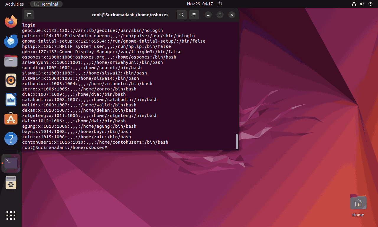
Task: Click the siswa14 user line
Action: [81, 78]
